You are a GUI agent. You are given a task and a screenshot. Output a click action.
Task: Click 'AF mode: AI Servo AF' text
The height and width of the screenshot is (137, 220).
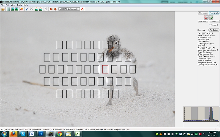[x=207, y=48]
